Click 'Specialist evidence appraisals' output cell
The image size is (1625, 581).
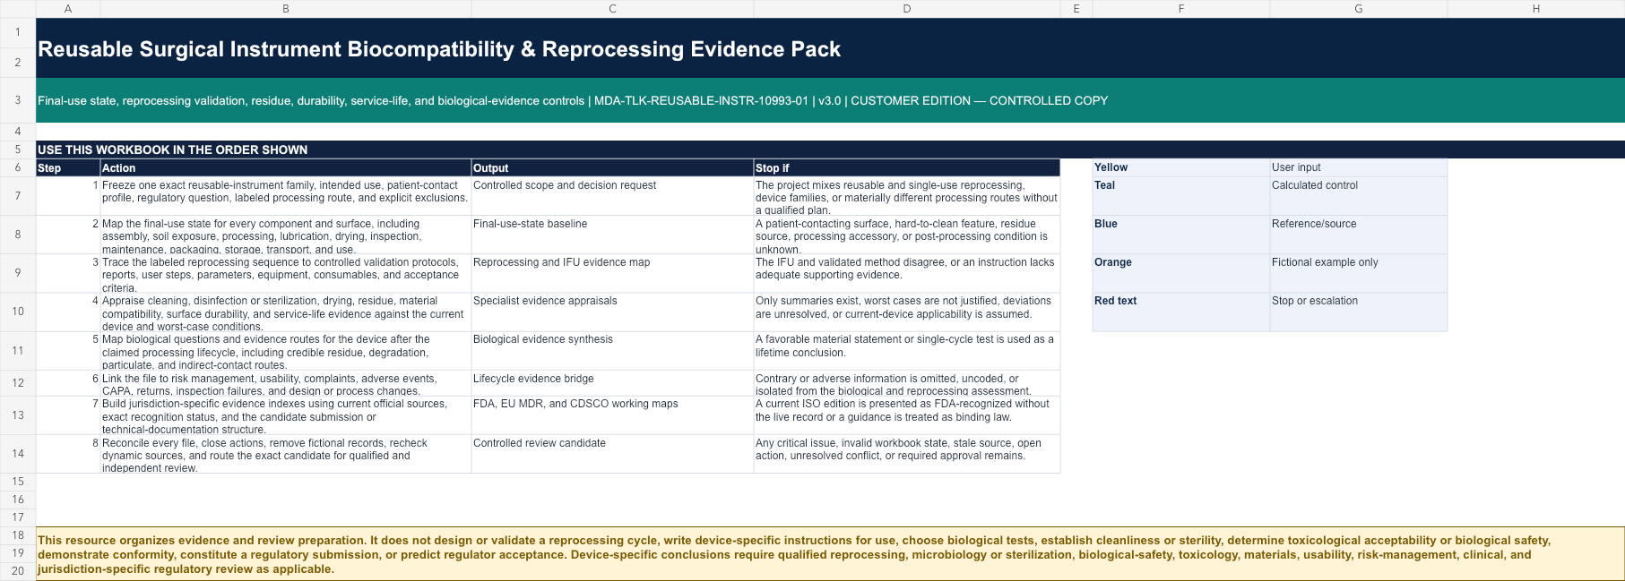pyautogui.click(x=612, y=312)
